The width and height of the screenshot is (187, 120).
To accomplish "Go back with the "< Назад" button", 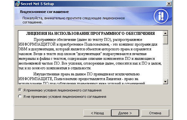I will coord(97,113).
